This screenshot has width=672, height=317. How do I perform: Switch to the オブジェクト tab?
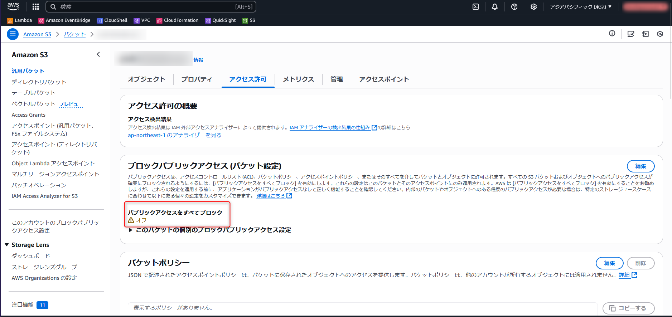(146, 79)
